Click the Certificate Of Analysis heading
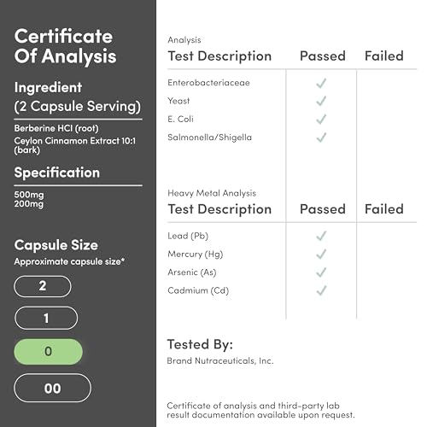Image resolution: width=427 pixels, height=427 pixels. click(65, 46)
